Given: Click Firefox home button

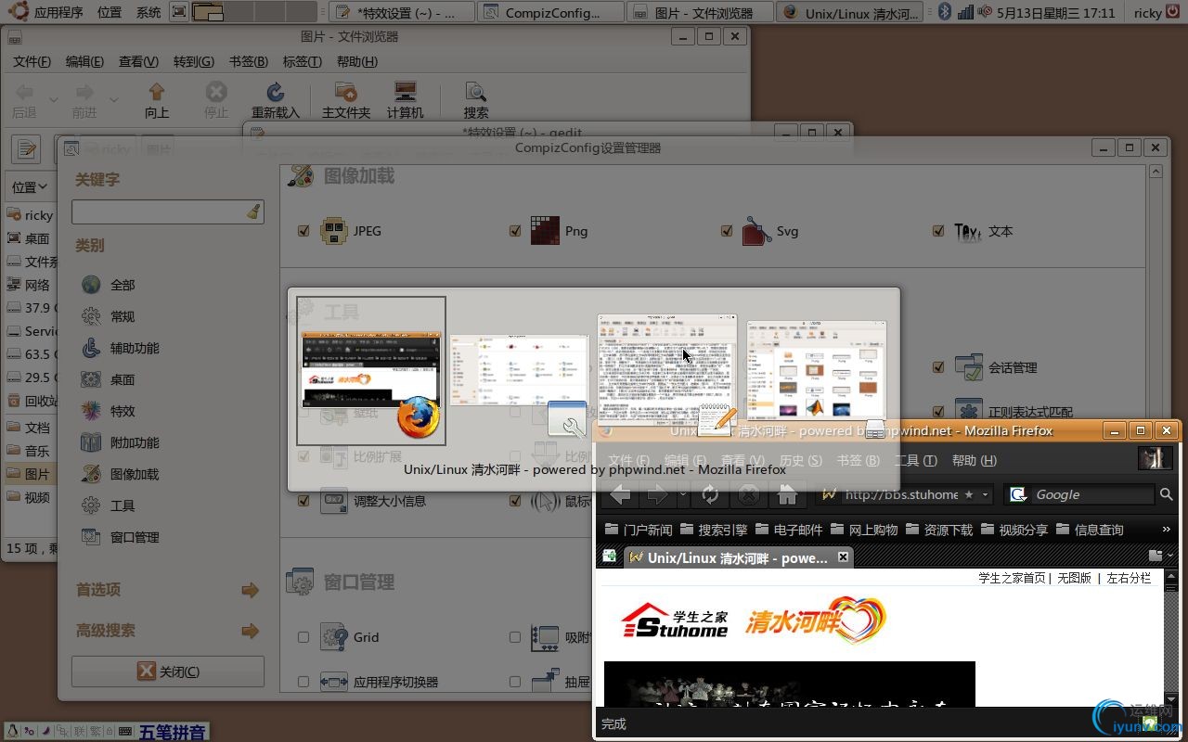Looking at the screenshot, I should coord(787,495).
